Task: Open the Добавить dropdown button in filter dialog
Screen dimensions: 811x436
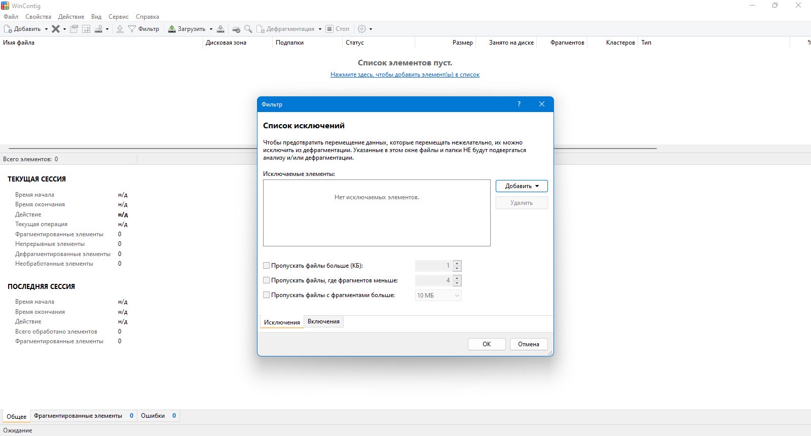Action: coord(522,186)
